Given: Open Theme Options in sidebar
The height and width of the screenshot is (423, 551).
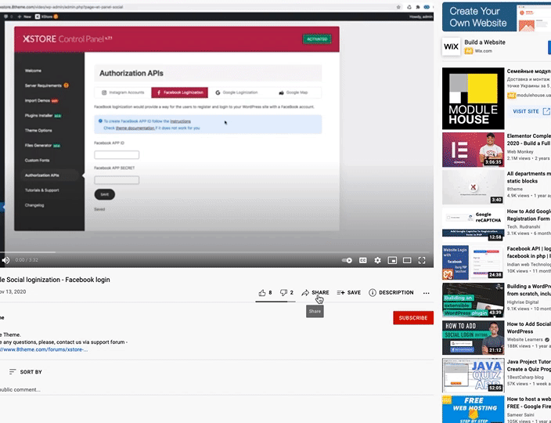Looking at the screenshot, I should click(x=38, y=131).
